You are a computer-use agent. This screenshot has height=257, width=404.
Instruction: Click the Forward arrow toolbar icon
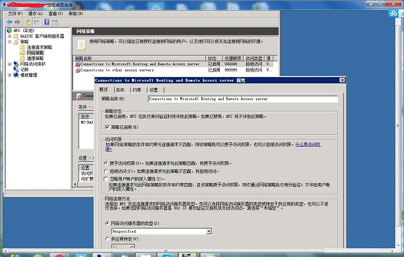[x=17, y=21]
